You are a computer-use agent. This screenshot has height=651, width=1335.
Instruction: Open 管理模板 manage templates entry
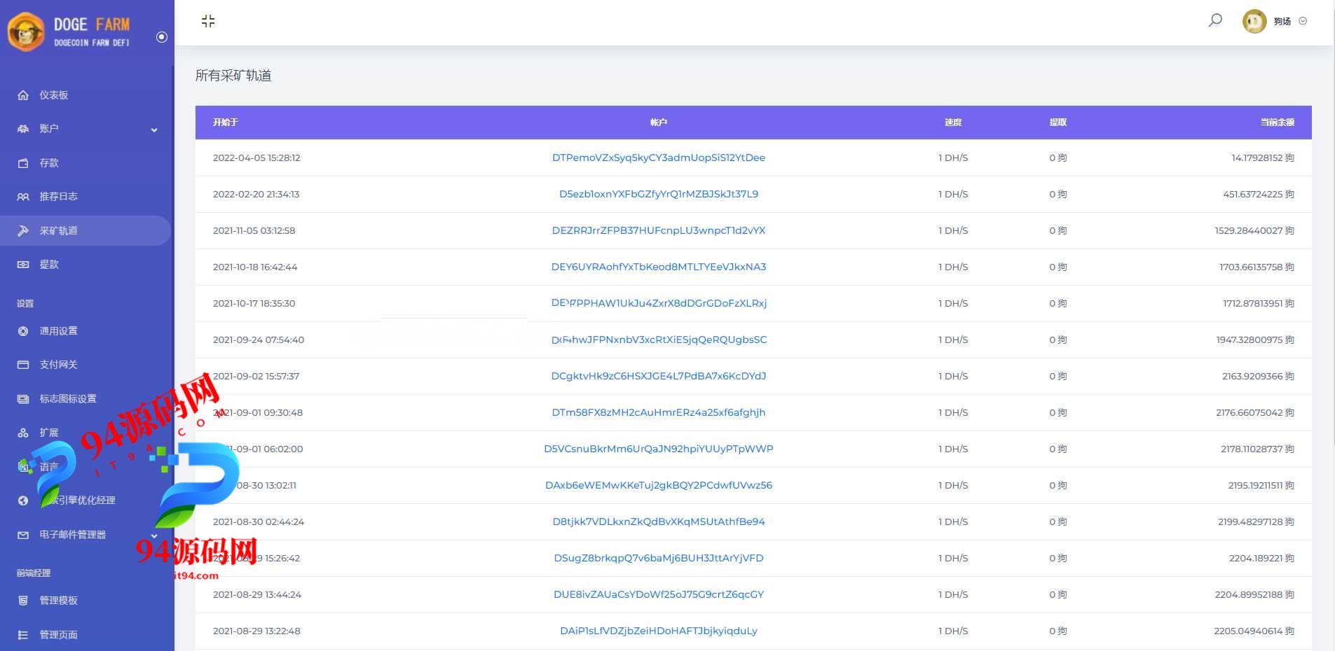[x=58, y=601]
